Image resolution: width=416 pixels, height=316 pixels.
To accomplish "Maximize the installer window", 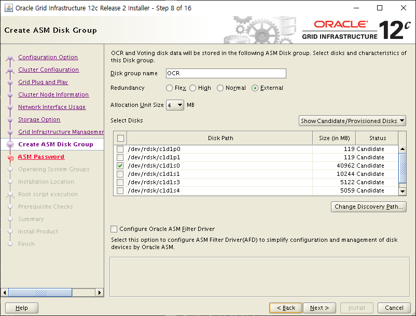I will coord(380,8).
